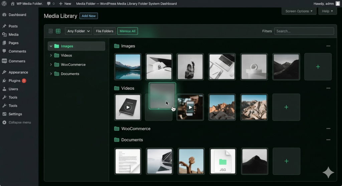Viewport: 342px width, 186px height.
Task: Focus the Search input field
Action: pyautogui.click(x=304, y=31)
